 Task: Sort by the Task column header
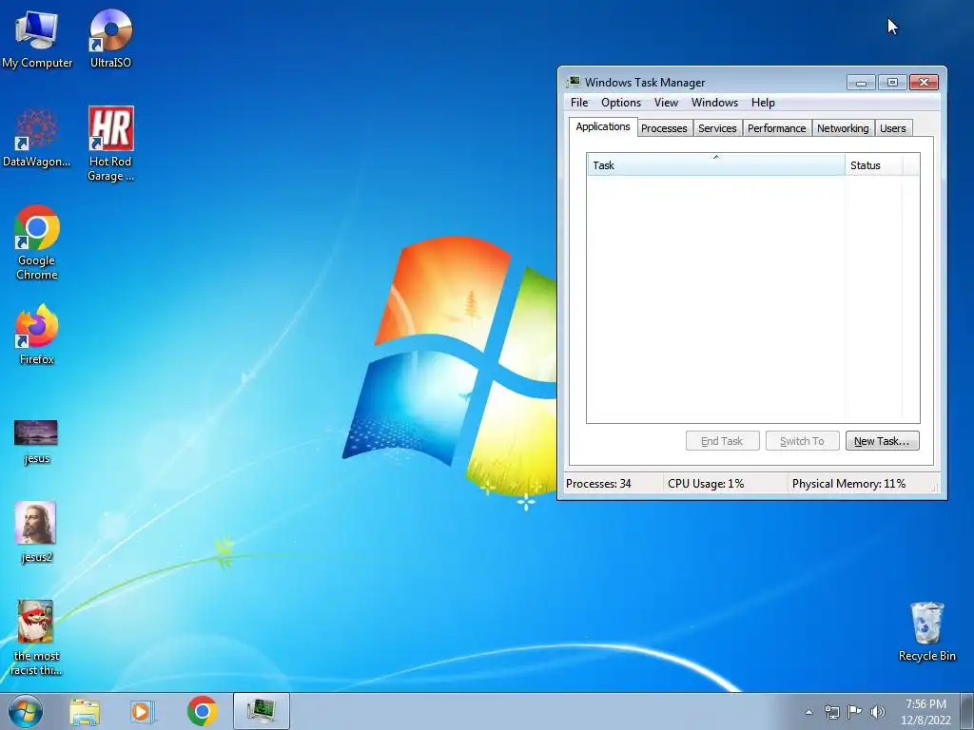coord(715,165)
